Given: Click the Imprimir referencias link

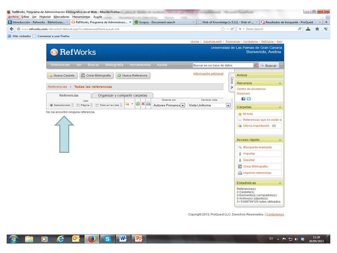Looking at the screenshot, I should [x=257, y=173].
